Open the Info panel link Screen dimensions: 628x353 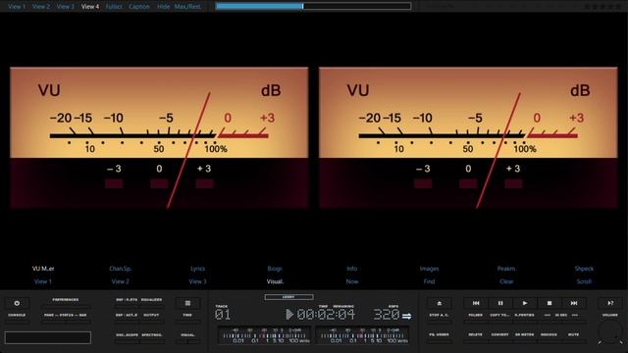[352, 269]
